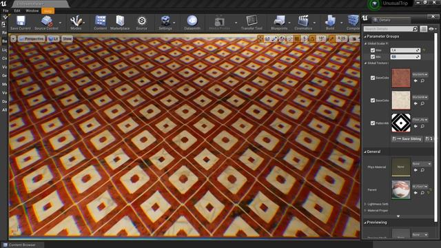Image resolution: width=441 pixels, height=248 pixels.
Task: Click the Build toolbar icon
Action: point(330,23)
